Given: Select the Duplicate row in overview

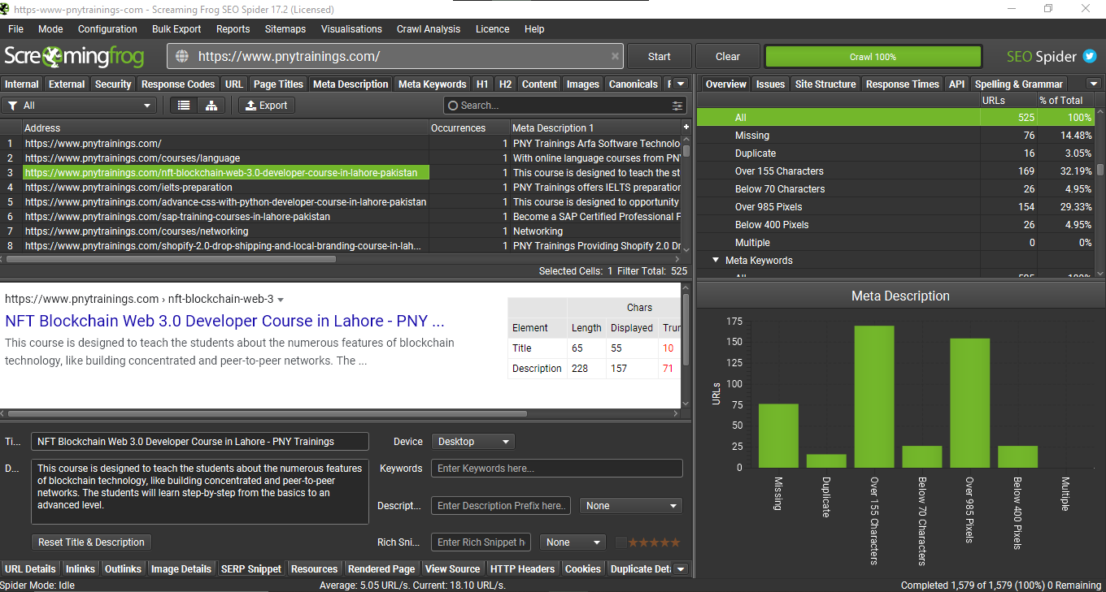Looking at the screenshot, I should (895, 153).
